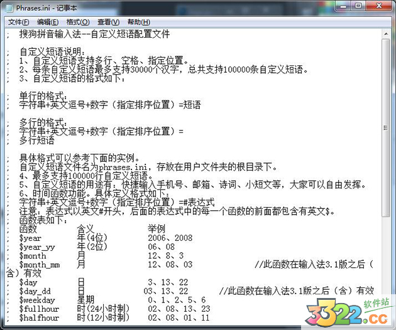Minimize the Phrases.ini Notepad window
Image resolution: width=396 pixels, height=330 pixels.
click(x=344, y=6)
